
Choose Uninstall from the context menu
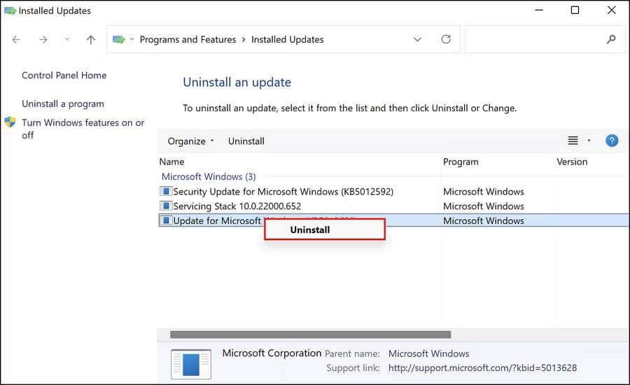[325, 230]
